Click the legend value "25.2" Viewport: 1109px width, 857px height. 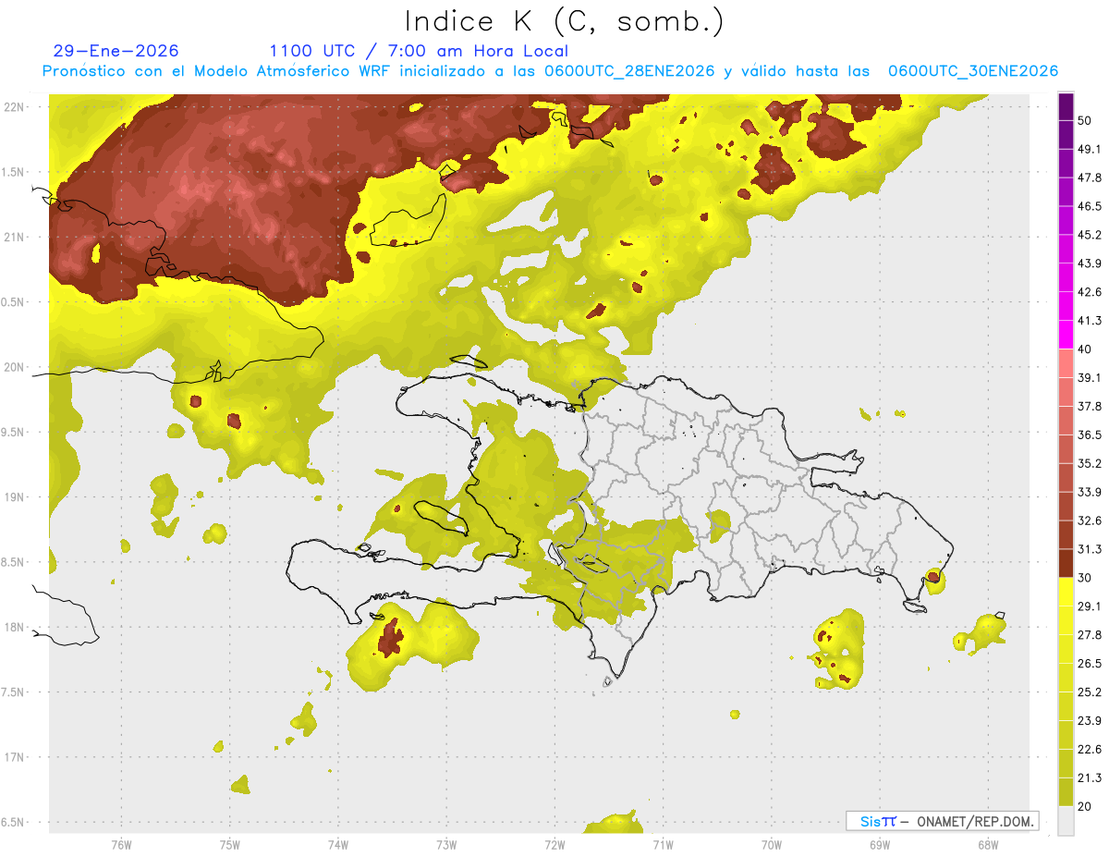pos(1089,692)
